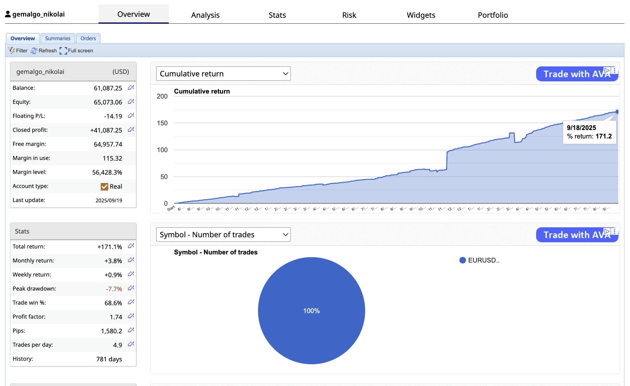Viewport: 630px width, 386px height.
Task: Open chart icon for Peak drawdown
Action: [x=131, y=288]
